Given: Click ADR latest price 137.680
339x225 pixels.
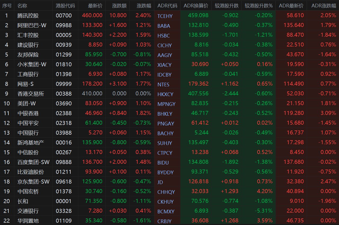Looking at the screenshot, I should click(x=293, y=162).
